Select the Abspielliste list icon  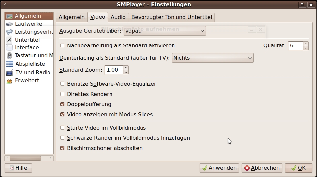(9, 64)
